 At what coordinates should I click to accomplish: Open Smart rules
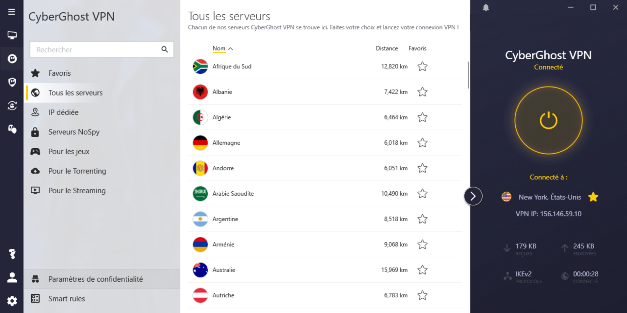67,299
